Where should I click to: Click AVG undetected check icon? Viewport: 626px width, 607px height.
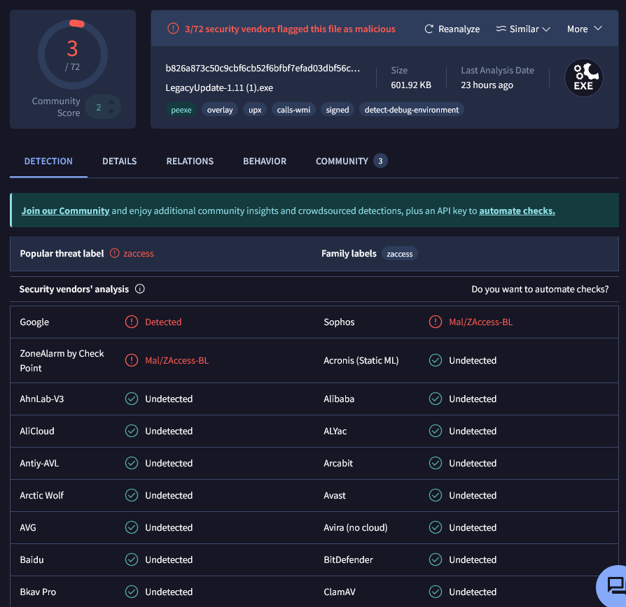tap(132, 527)
